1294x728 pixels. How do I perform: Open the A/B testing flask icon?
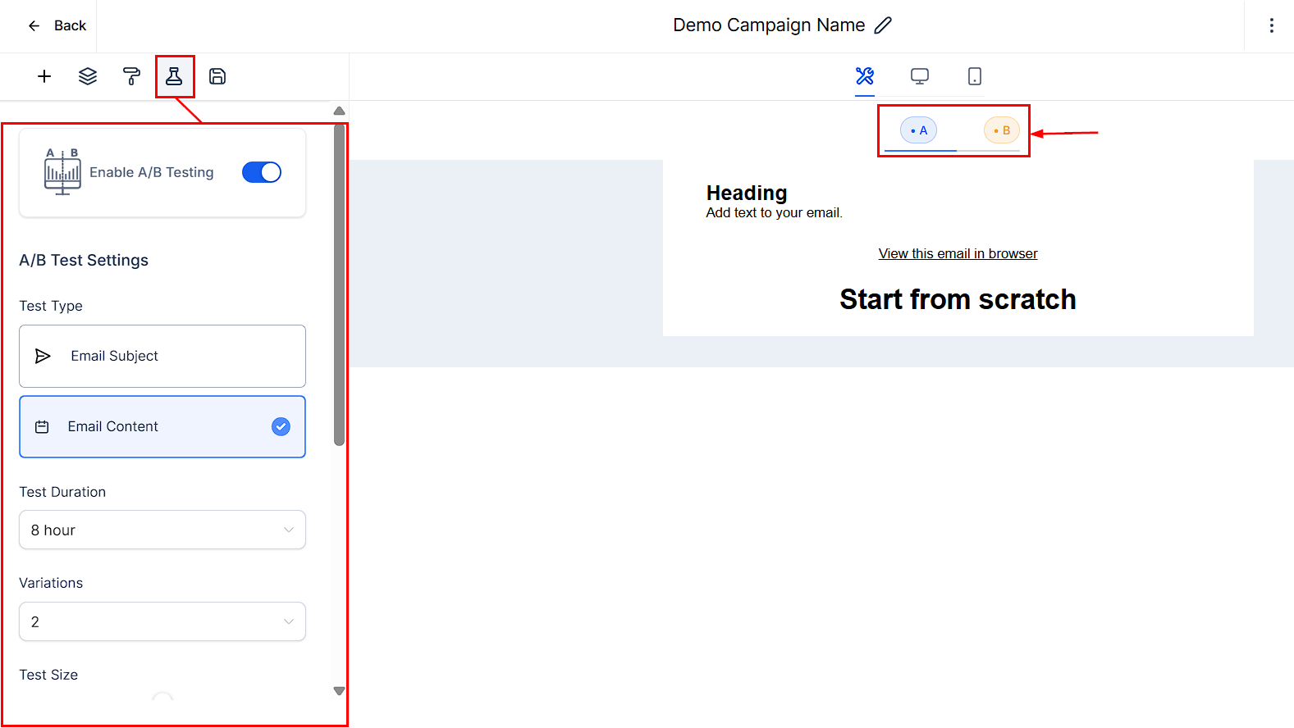click(x=174, y=76)
